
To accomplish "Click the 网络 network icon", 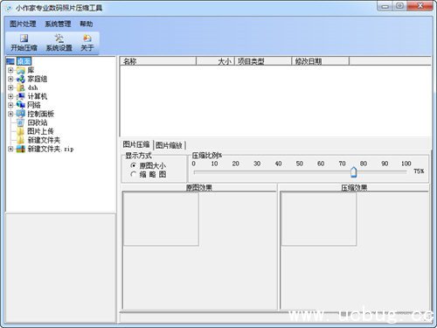I will point(21,105).
